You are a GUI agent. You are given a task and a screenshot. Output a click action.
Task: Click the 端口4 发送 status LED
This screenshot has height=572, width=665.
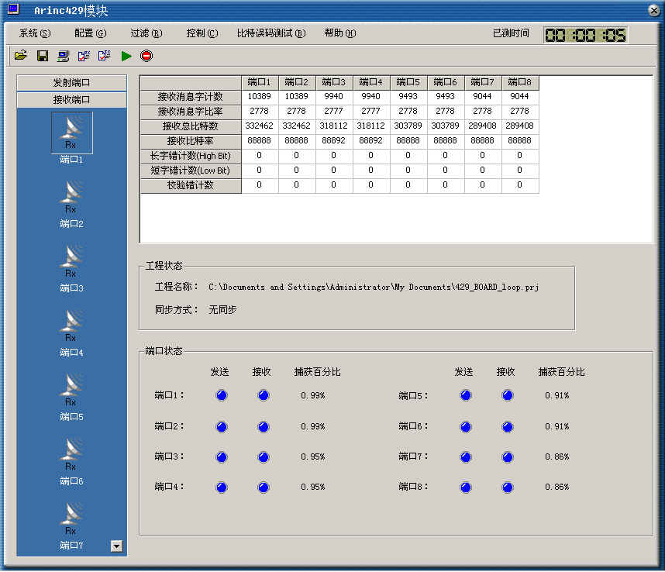(222, 488)
